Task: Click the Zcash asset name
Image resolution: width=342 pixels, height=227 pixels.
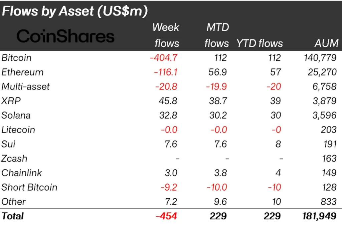Action: point(14,159)
